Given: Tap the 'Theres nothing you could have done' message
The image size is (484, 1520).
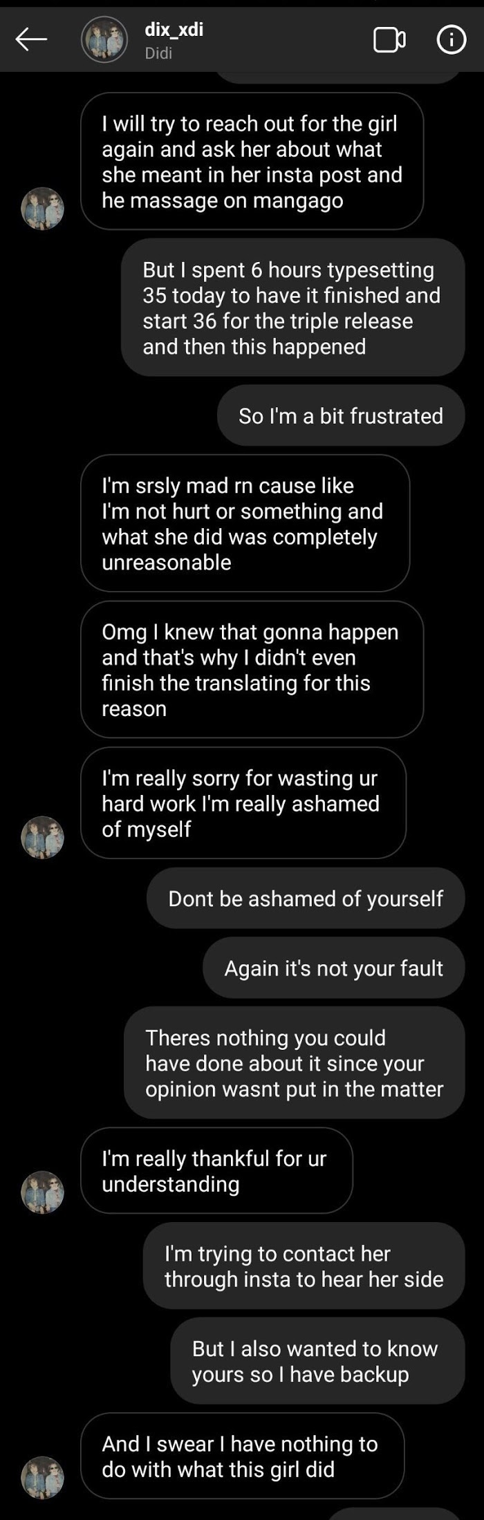Looking at the screenshot, I should [295, 1062].
